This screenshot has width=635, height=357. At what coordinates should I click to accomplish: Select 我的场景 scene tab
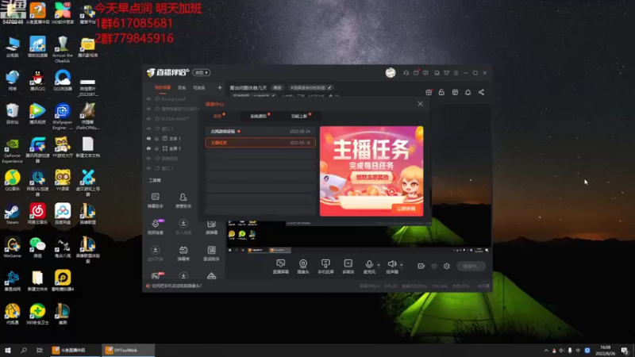[x=163, y=87]
